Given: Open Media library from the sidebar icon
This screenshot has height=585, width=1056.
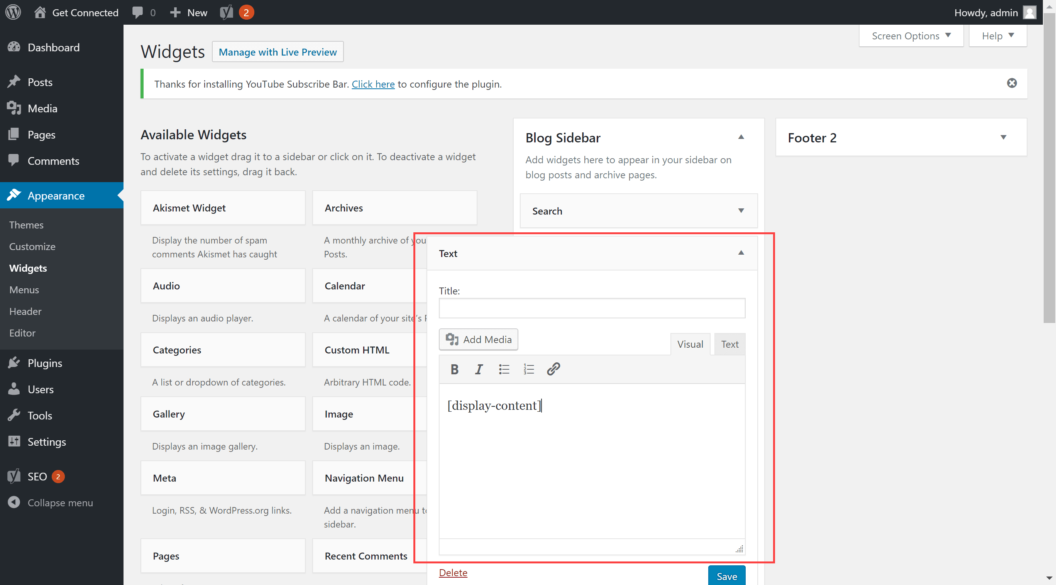Looking at the screenshot, I should [x=14, y=108].
